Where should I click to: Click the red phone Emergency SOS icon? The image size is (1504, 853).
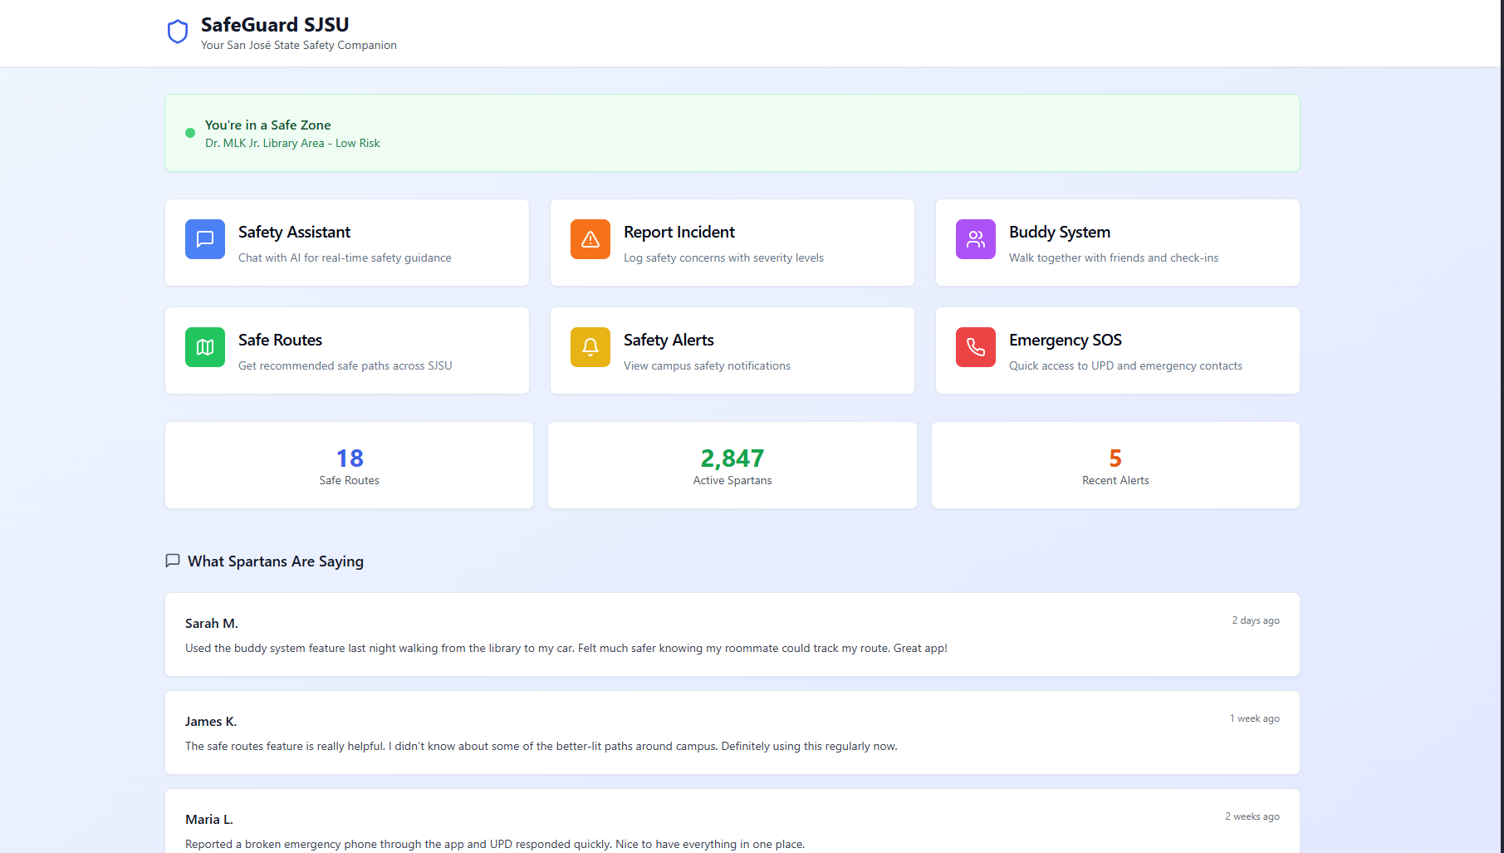point(976,347)
